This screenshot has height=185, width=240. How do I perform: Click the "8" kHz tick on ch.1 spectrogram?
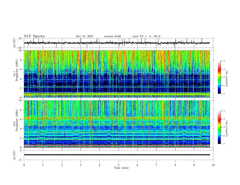21,60
